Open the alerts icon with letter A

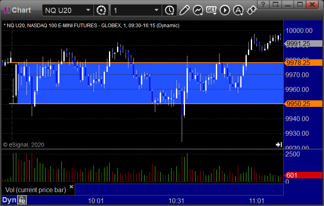[x=238, y=10]
